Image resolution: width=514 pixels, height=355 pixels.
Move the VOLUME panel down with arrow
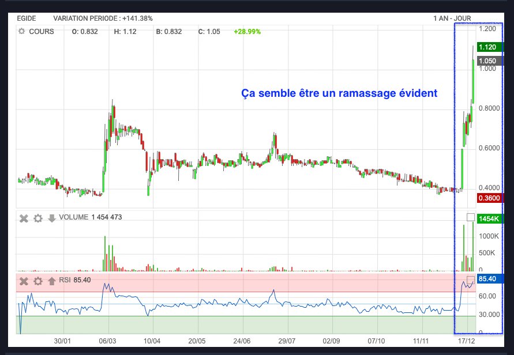point(51,218)
